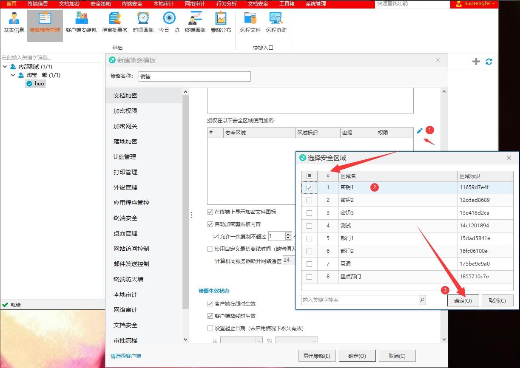Open the end date 到 dropdown
The width and height of the screenshot is (520, 368).
click(314, 341)
